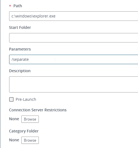The image size is (138, 148).
Task: Focus the empty Start Folder field
Action: (73, 38)
